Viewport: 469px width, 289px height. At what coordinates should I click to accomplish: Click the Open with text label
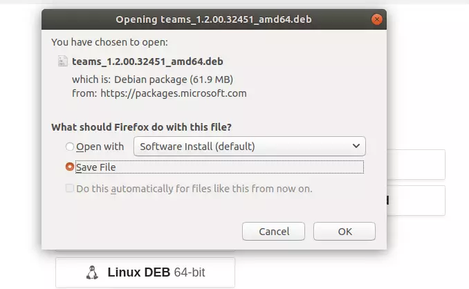click(100, 147)
